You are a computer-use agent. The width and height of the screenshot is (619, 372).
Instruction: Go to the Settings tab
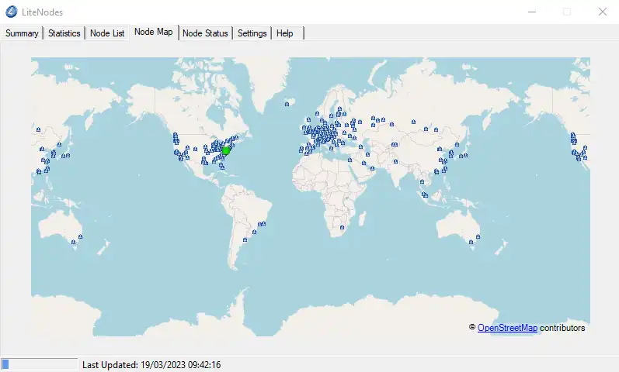pos(252,33)
